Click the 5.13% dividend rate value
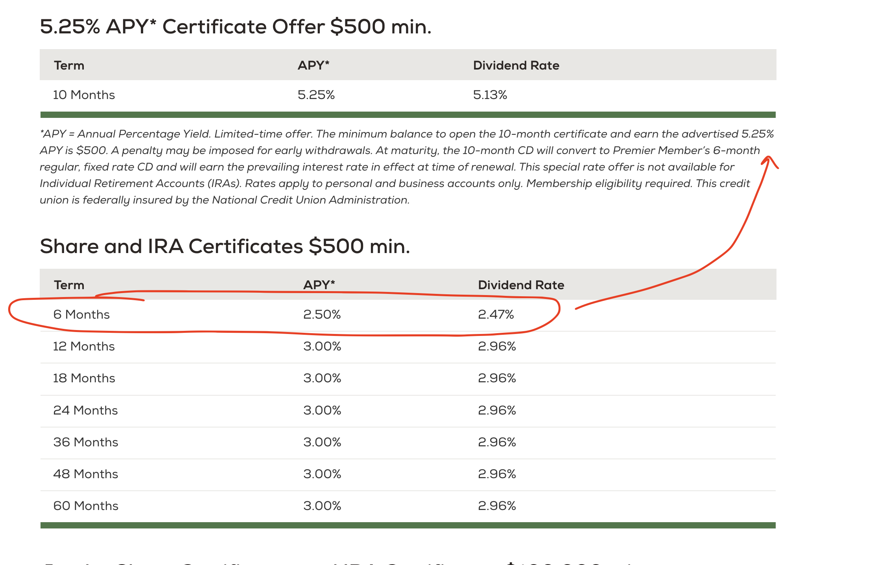Image resolution: width=889 pixels, height=565 pixels. click(x=490, y=95)
